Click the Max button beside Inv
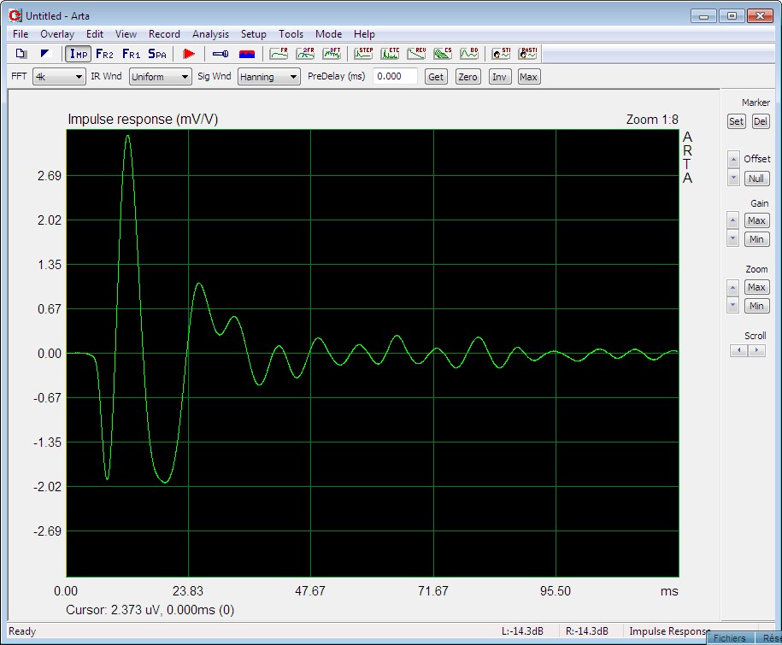The height and width of the screenshot is (645, 782). click(528, 77)
